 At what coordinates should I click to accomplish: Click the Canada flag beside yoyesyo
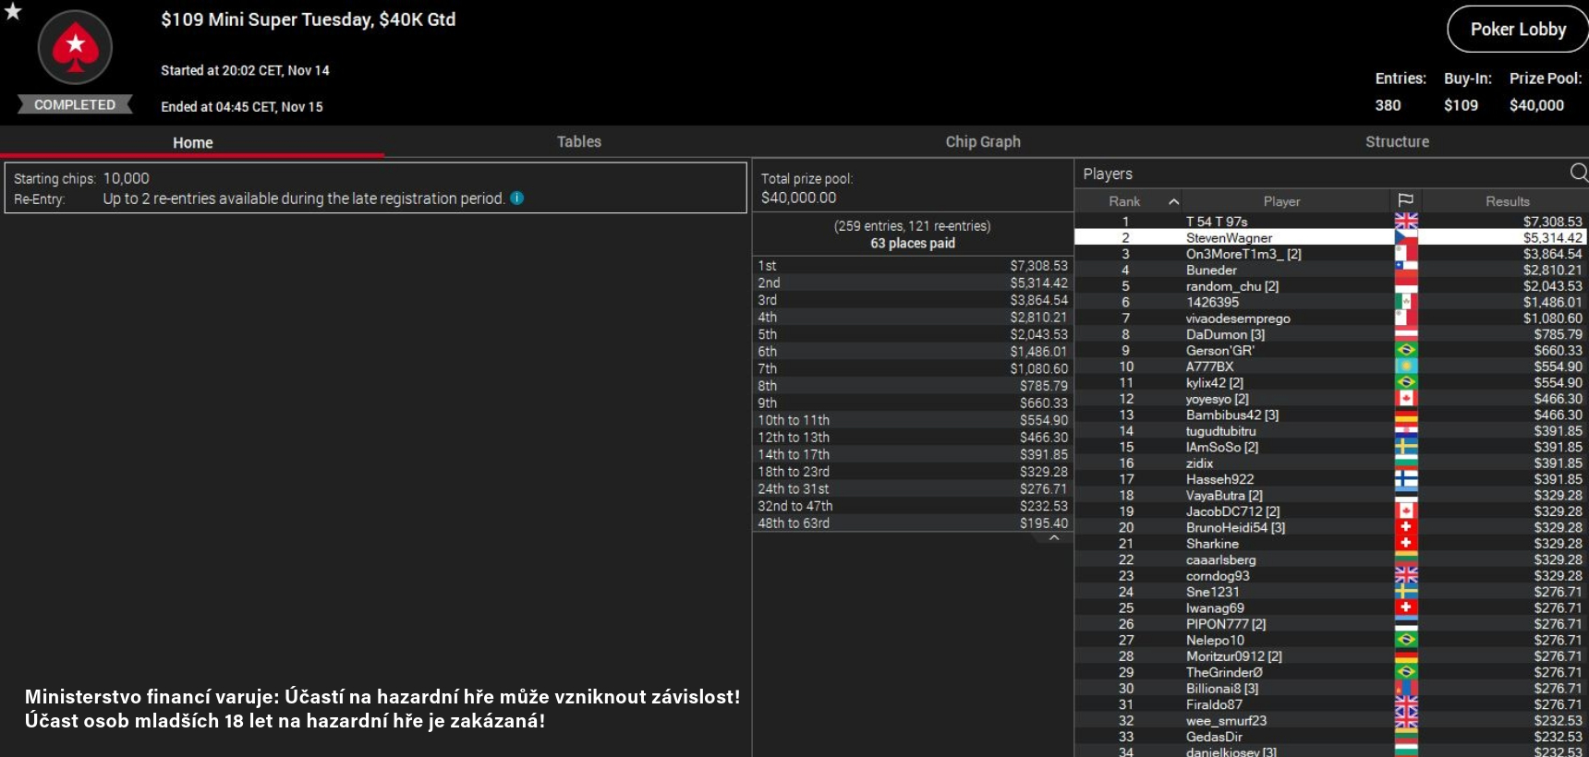1405,399
